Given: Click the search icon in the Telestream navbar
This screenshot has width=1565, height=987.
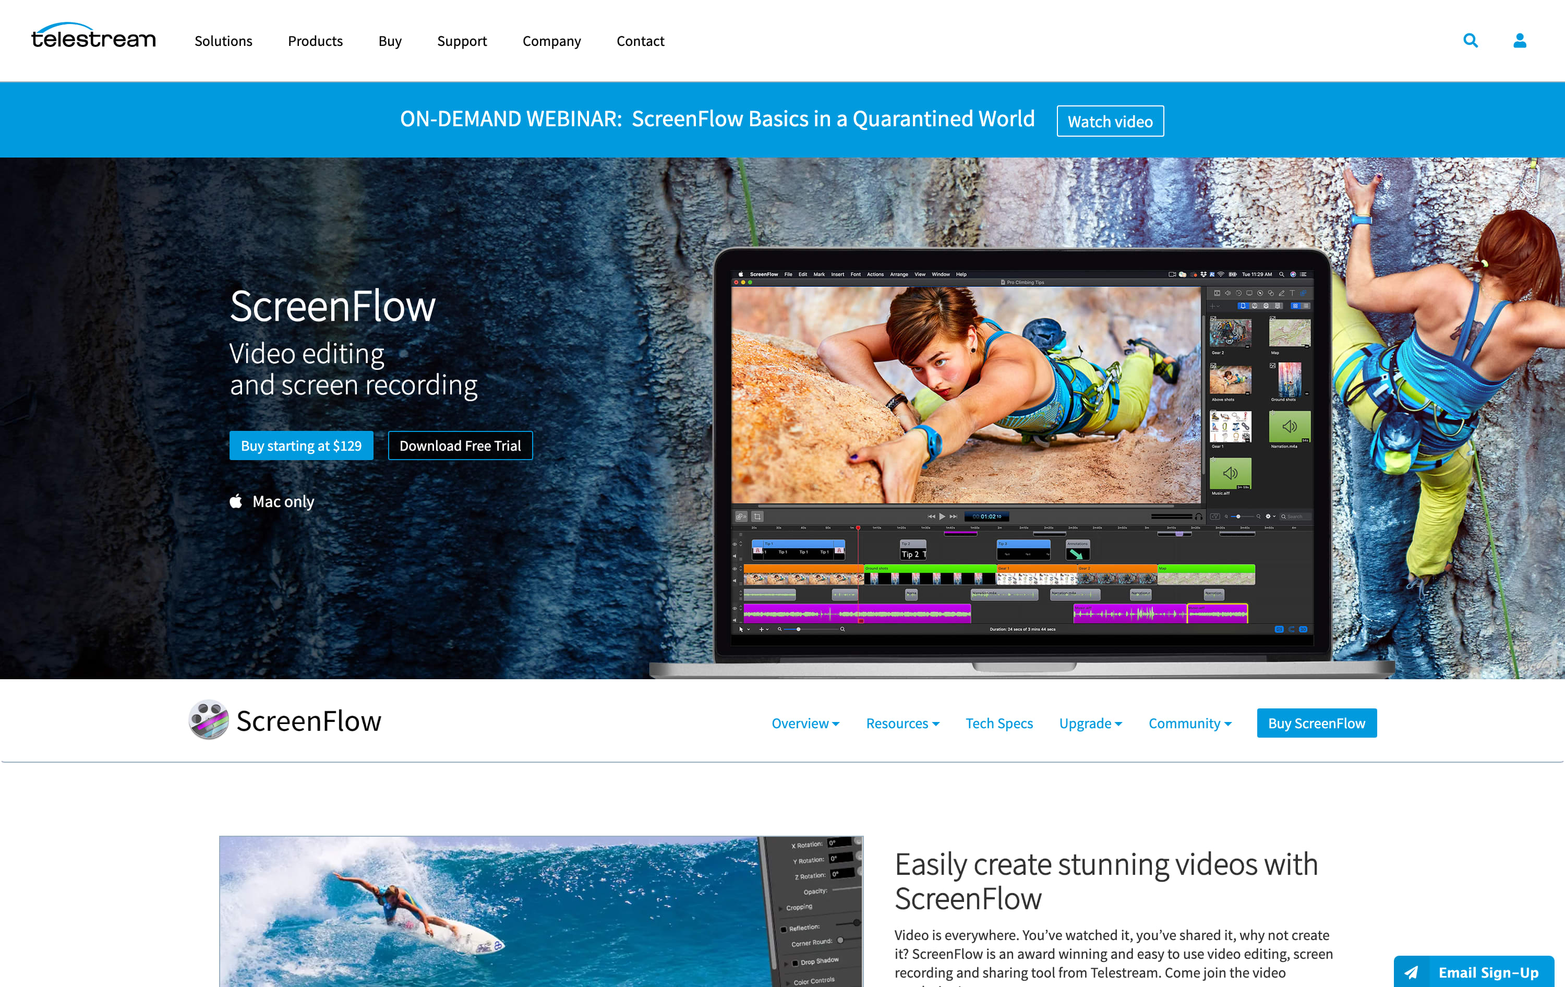Looking at the screenshot, I should (x=1470, y=40).
